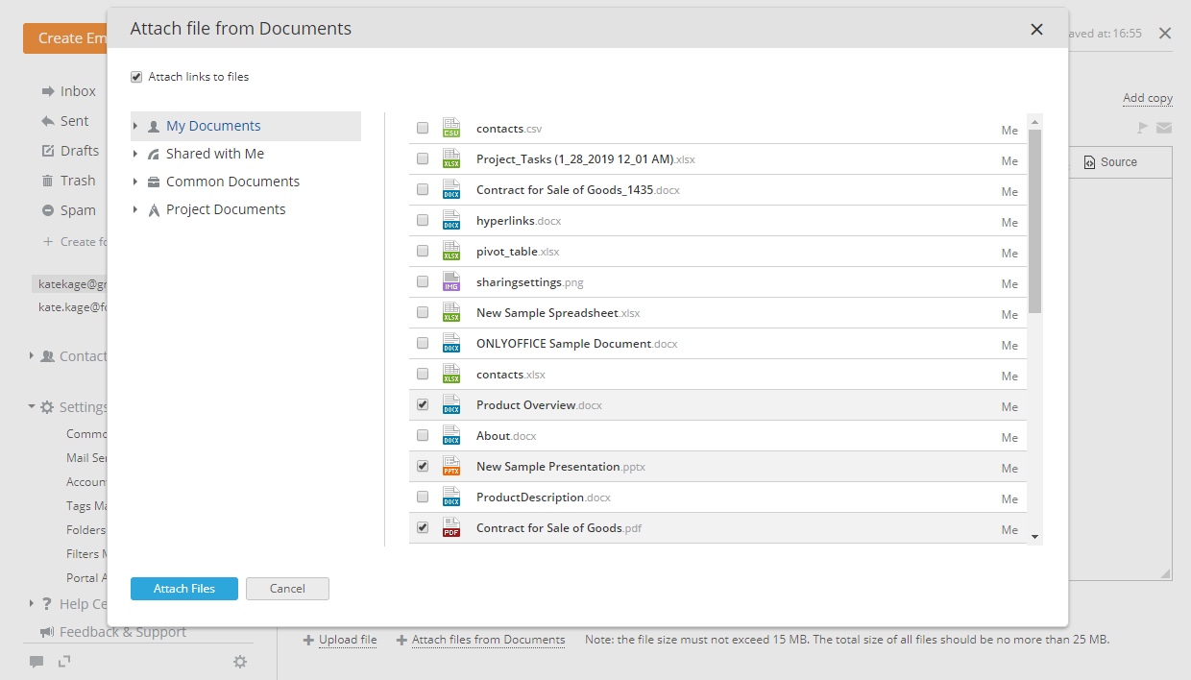
Task: Click the CSV icon for contacts.csv
Action: [x=451, y=128]
